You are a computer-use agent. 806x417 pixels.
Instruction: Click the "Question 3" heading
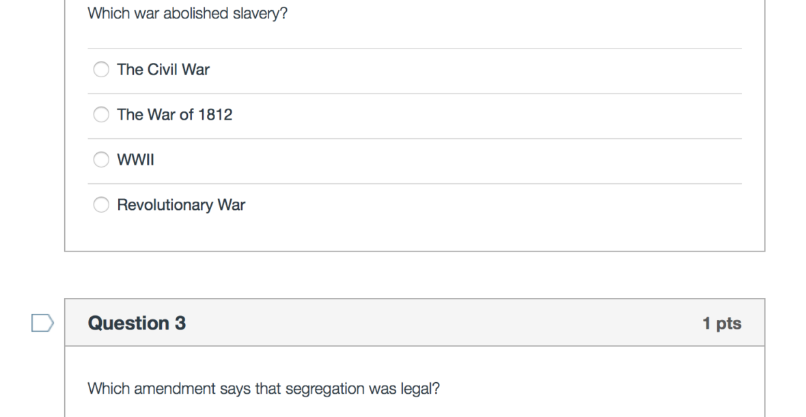coord(137,323)
